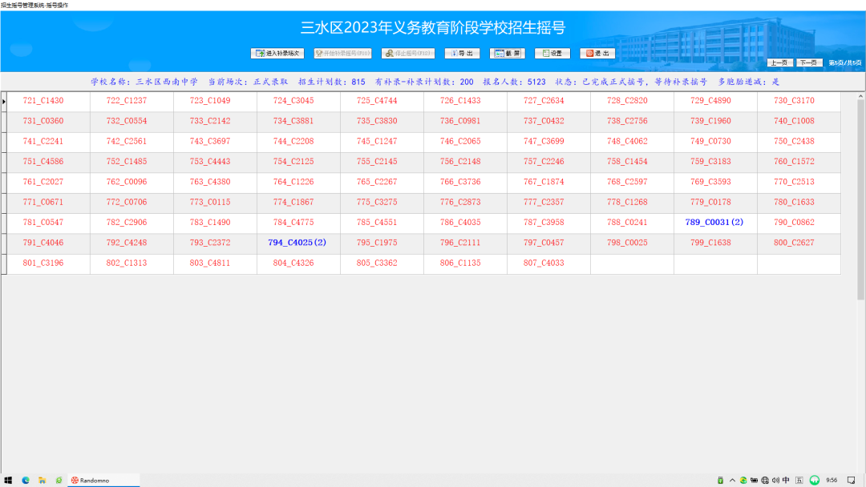Click the 退出 exit button
Viewport: 866px width, 487px height.
coord(597,54)
